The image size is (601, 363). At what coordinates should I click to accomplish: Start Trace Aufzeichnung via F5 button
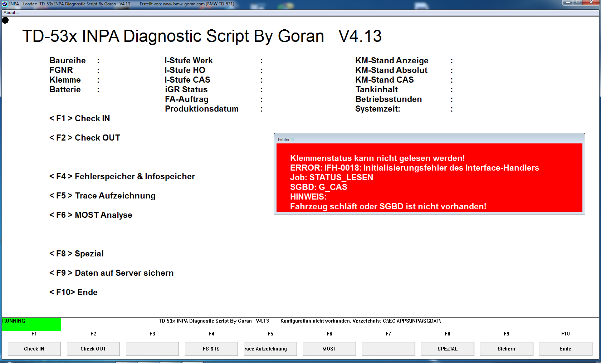pos(270,349)
